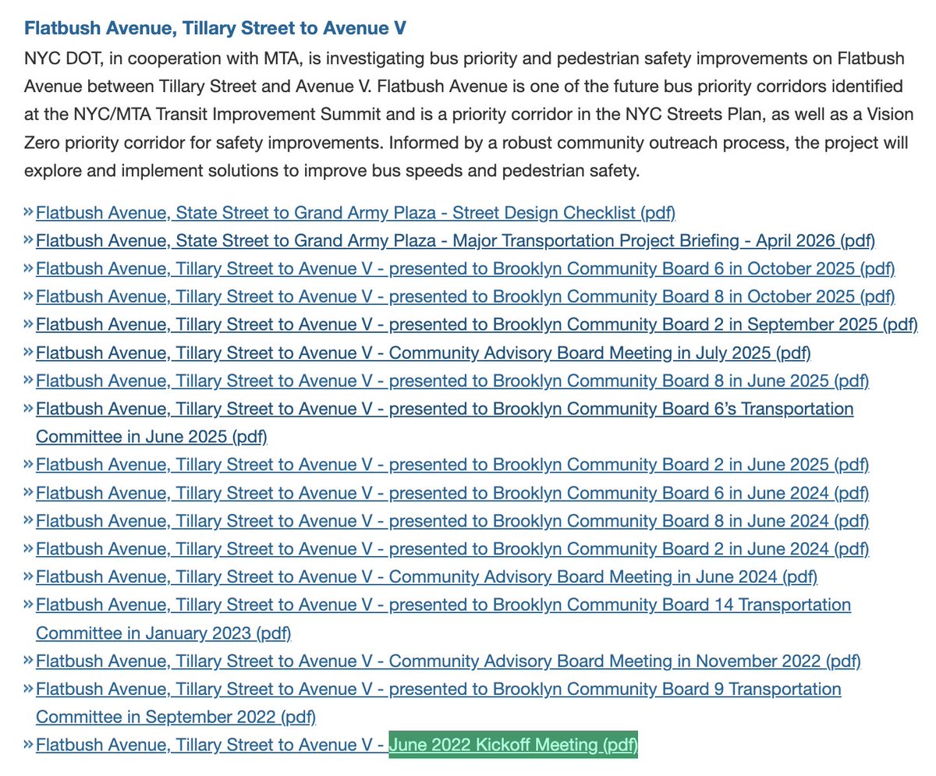Open Major Transportation Project Briefing April 2026 pdf
Screen dimensions: 936x776
[456, 240]
